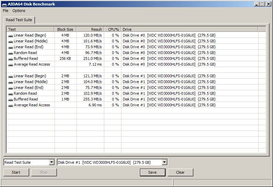Click disk icon of Linear Read (End) 4 MB row
This screenshot has width=273, height=187.
10,48
